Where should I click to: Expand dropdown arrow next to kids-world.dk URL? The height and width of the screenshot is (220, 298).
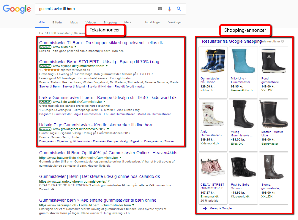(x=104, y=102)
